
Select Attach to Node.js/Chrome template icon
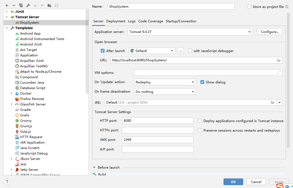point(17,72)
